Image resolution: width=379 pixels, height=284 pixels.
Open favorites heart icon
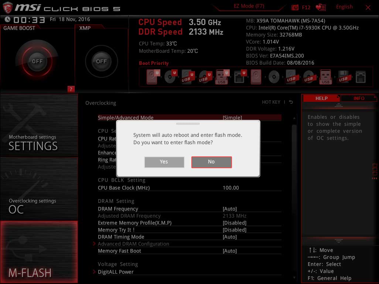click(x=321, y=7)
